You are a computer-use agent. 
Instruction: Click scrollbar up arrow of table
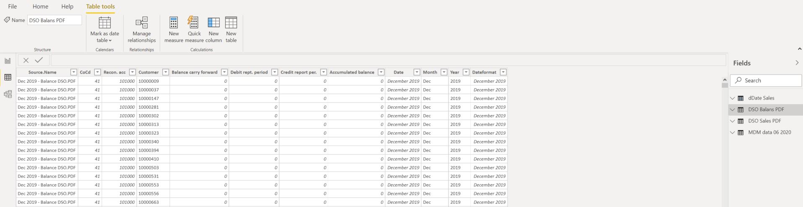(725, 79)
